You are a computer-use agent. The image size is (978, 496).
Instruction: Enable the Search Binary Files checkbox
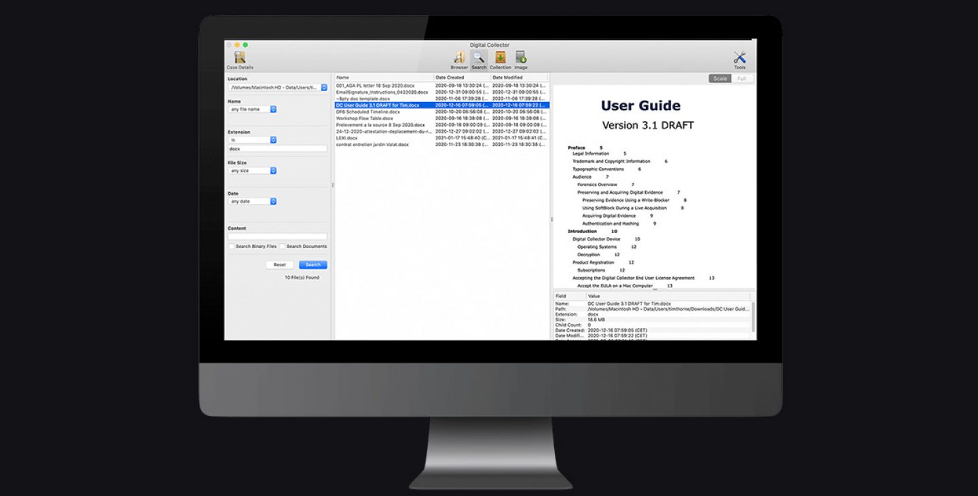pos(232,247)
